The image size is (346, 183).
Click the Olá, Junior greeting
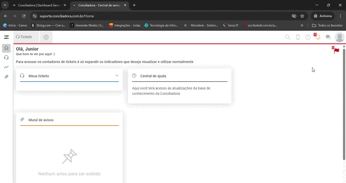[27, 49]
